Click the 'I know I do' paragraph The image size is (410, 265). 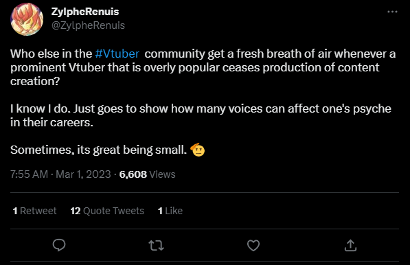[201, 115]
